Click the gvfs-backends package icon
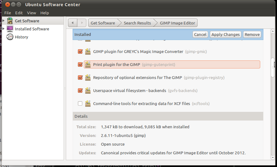Viewport: 277px width, 167px height. pos(88,90)
